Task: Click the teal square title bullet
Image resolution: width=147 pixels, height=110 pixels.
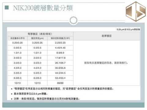Action: [x=7, y=8]
